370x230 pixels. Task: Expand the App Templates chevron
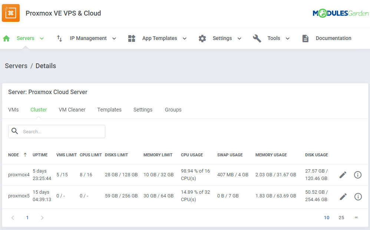[185, 39]
